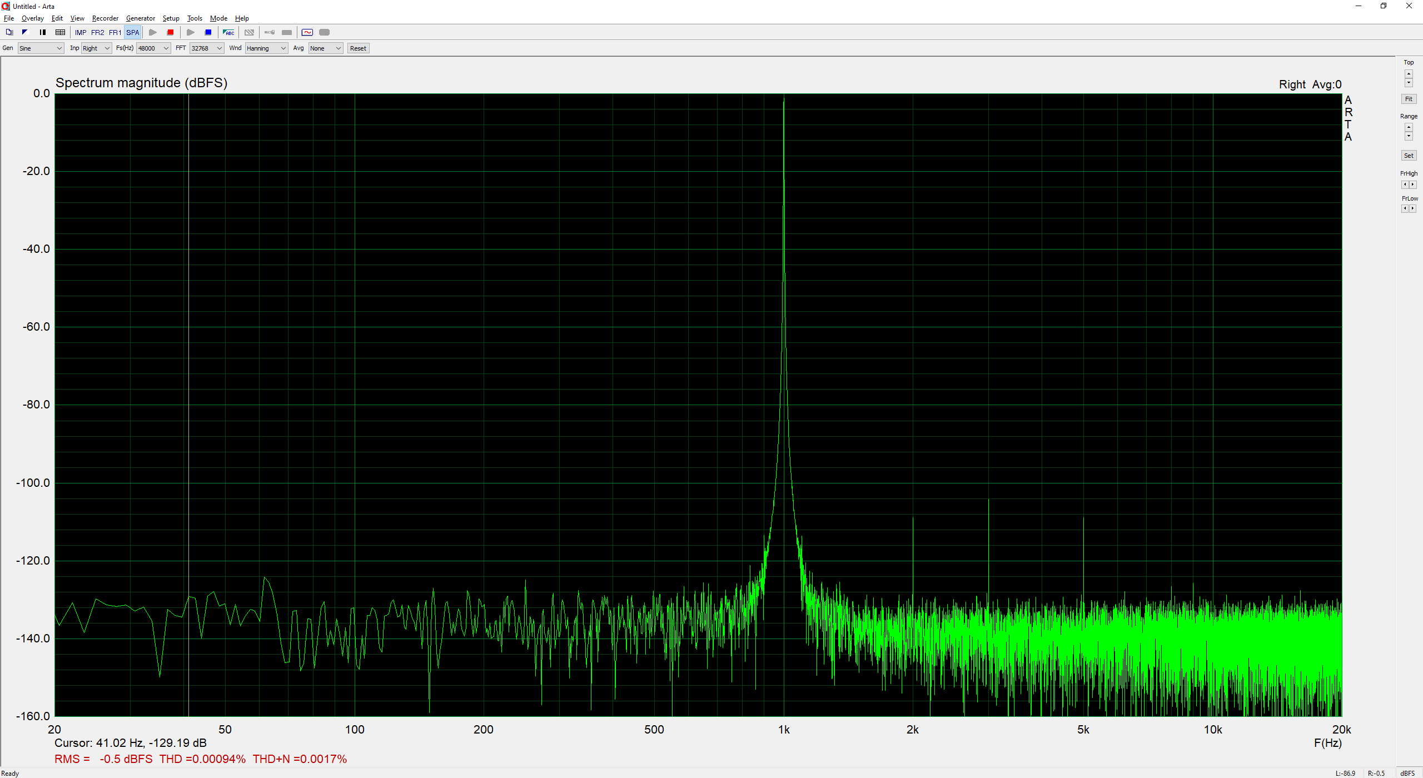Viewport: 1423px width, 778px height.
Task: Click the grid table toolbar icon
Action: click(x=61, y=32)
